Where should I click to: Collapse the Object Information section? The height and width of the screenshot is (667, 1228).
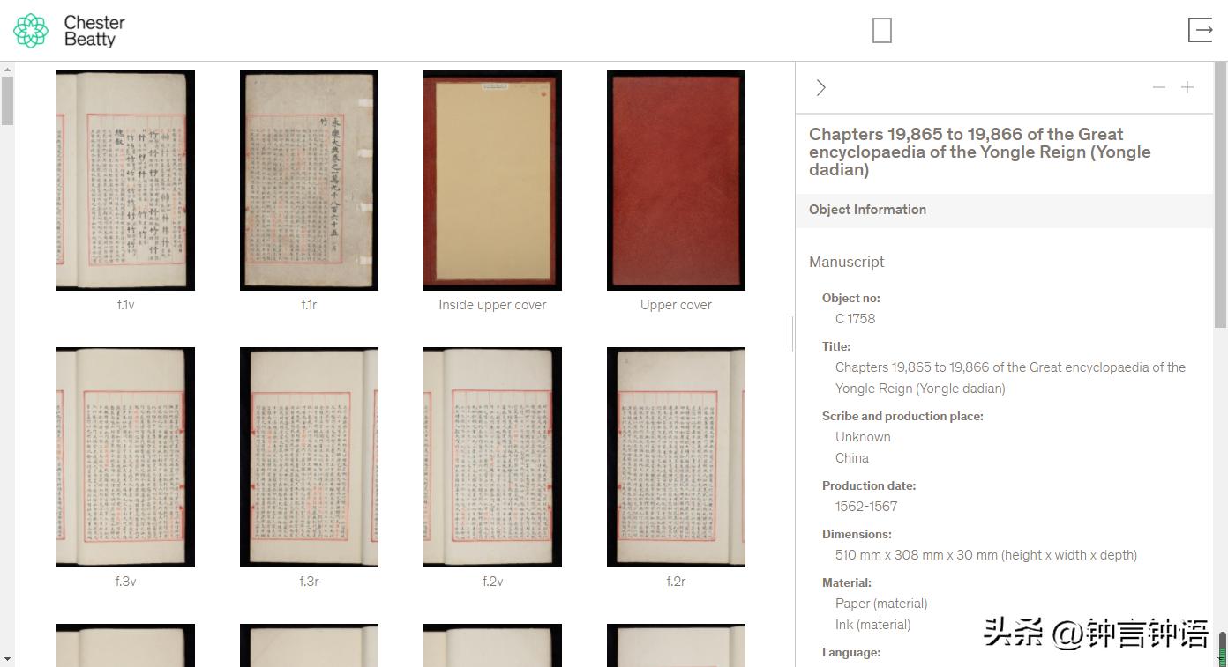tap(1005, 210)
